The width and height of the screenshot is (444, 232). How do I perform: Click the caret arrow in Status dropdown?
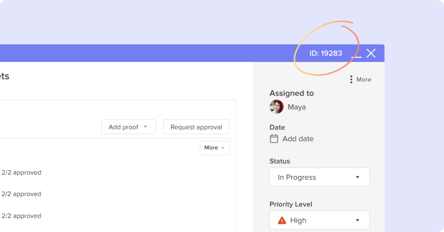point(358,177)
